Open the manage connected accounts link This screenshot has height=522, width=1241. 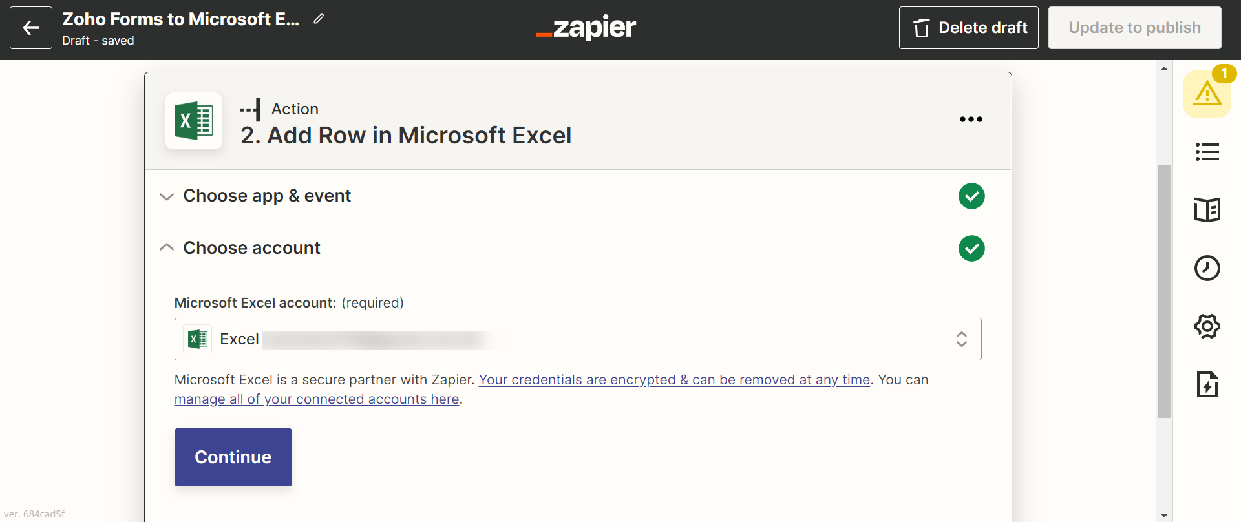pyautogui.click(x=317, y=399)
